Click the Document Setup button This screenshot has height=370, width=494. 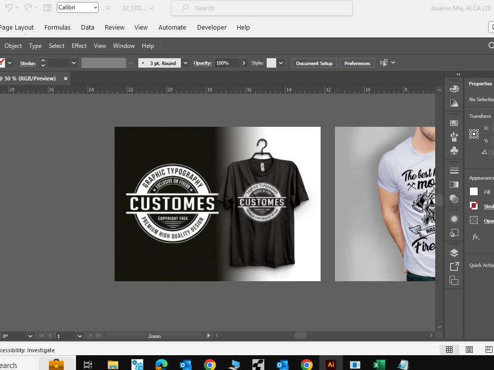click(x=314, y=63)
